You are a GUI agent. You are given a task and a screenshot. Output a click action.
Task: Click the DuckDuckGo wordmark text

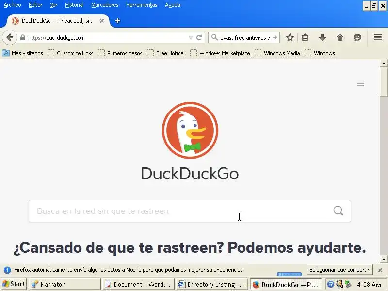click(x=190, y=174)
